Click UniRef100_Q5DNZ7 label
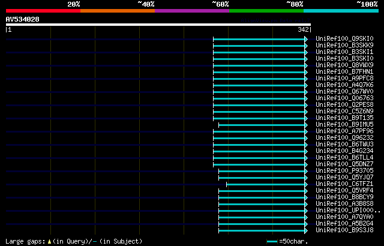Screen dimensions: 384x246 (x=344, y=164)
